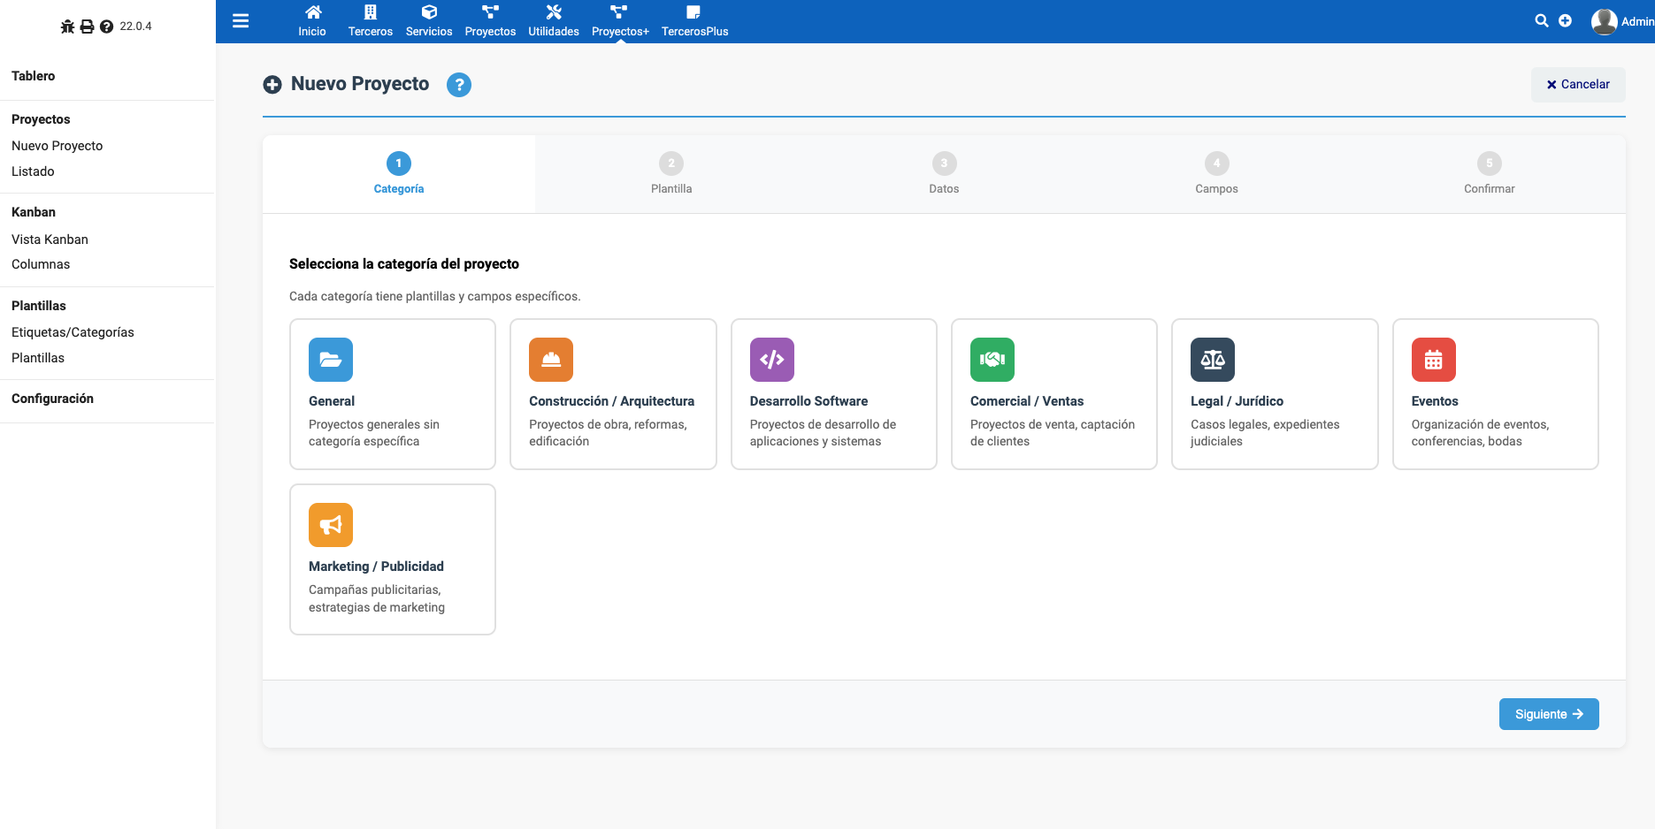The image size is (1655, 829).
Task: Open the Terceros top menu
Action: 370,21
